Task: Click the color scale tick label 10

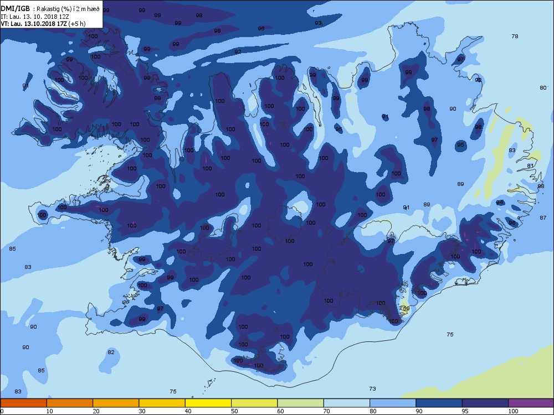Action: pyautogui.click(x=49, y=411)
